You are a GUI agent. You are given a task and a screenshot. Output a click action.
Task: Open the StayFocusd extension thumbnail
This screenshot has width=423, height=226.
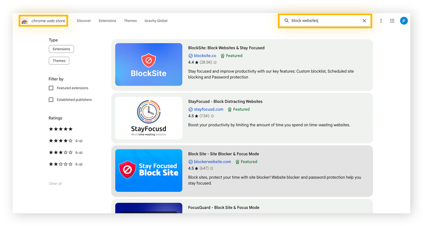(x=148, y=118)
